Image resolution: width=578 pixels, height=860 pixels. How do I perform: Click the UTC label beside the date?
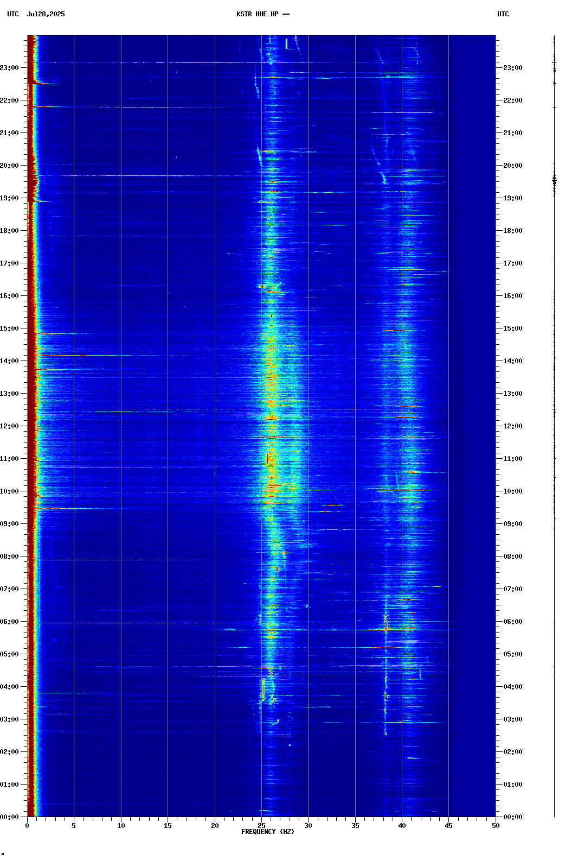[x=13, y=14]
